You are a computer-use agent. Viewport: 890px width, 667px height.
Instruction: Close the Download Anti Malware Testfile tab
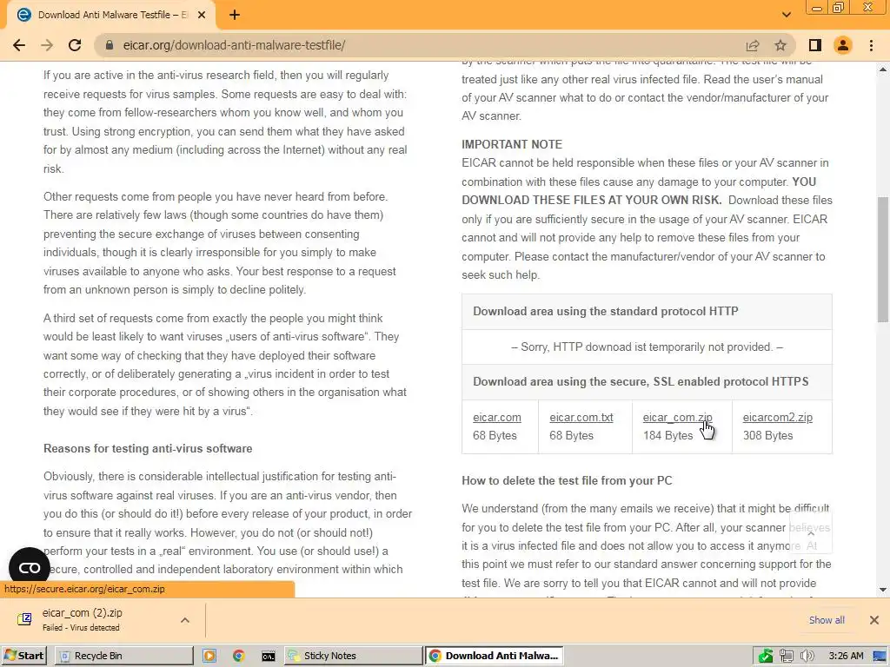click(202, 16)
